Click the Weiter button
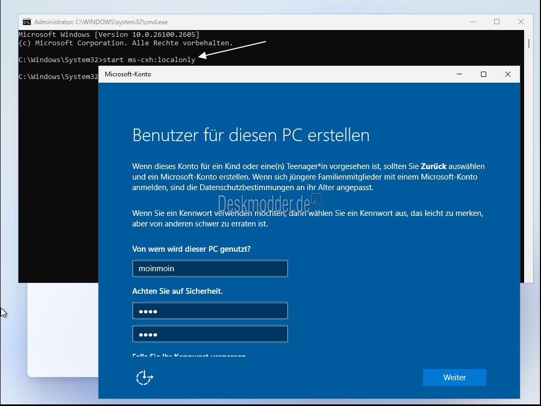Screen dimensions: 541x406 pos(455,378)
